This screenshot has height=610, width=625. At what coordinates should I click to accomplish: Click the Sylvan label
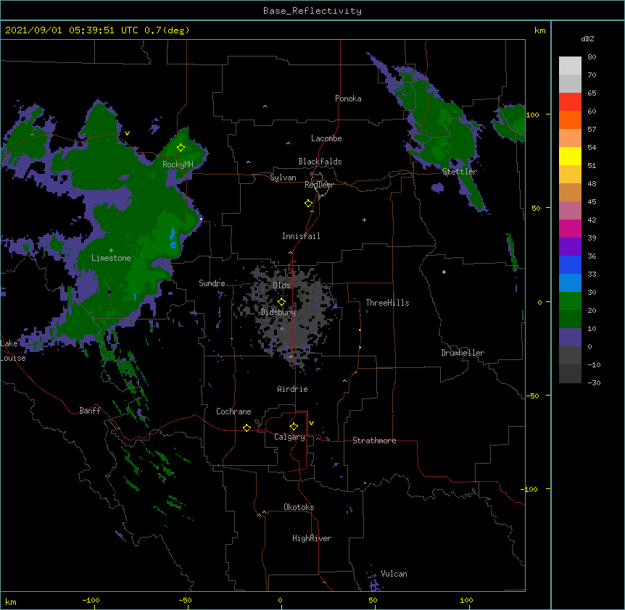pos(283,177)
